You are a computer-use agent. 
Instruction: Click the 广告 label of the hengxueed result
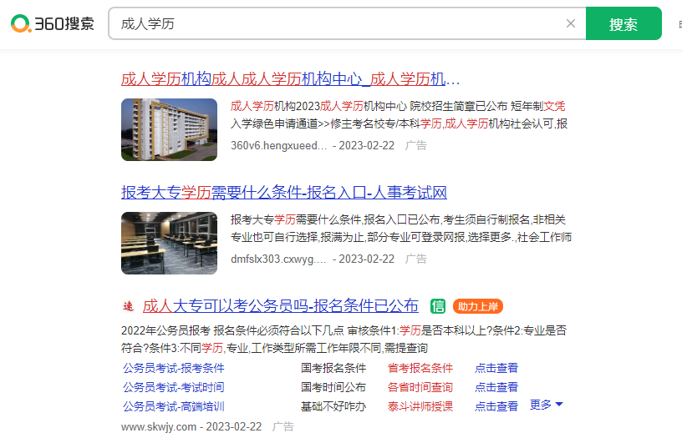point(416,145)
